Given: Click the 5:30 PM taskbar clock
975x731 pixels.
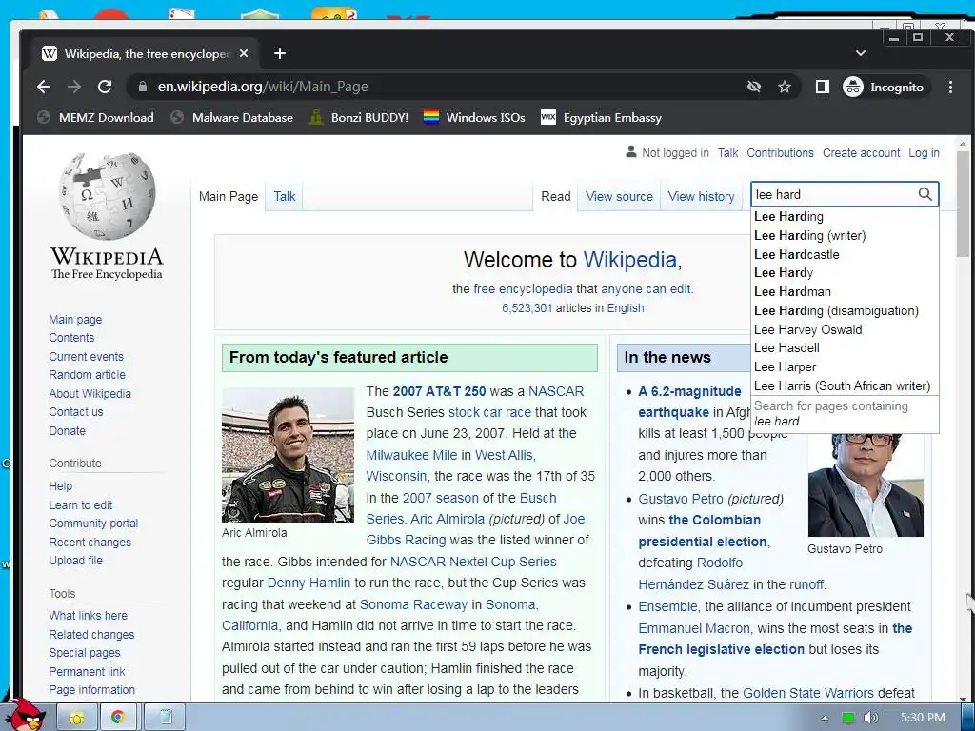Looking at the screenshot, I should click(923, 718).
